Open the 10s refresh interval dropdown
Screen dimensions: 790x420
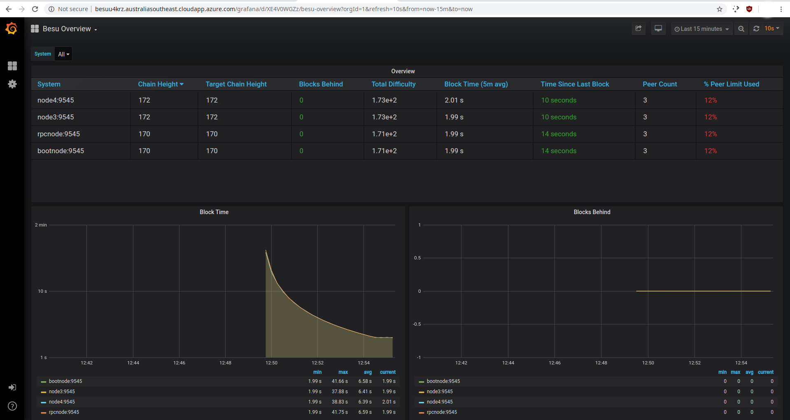coord(770,28)
